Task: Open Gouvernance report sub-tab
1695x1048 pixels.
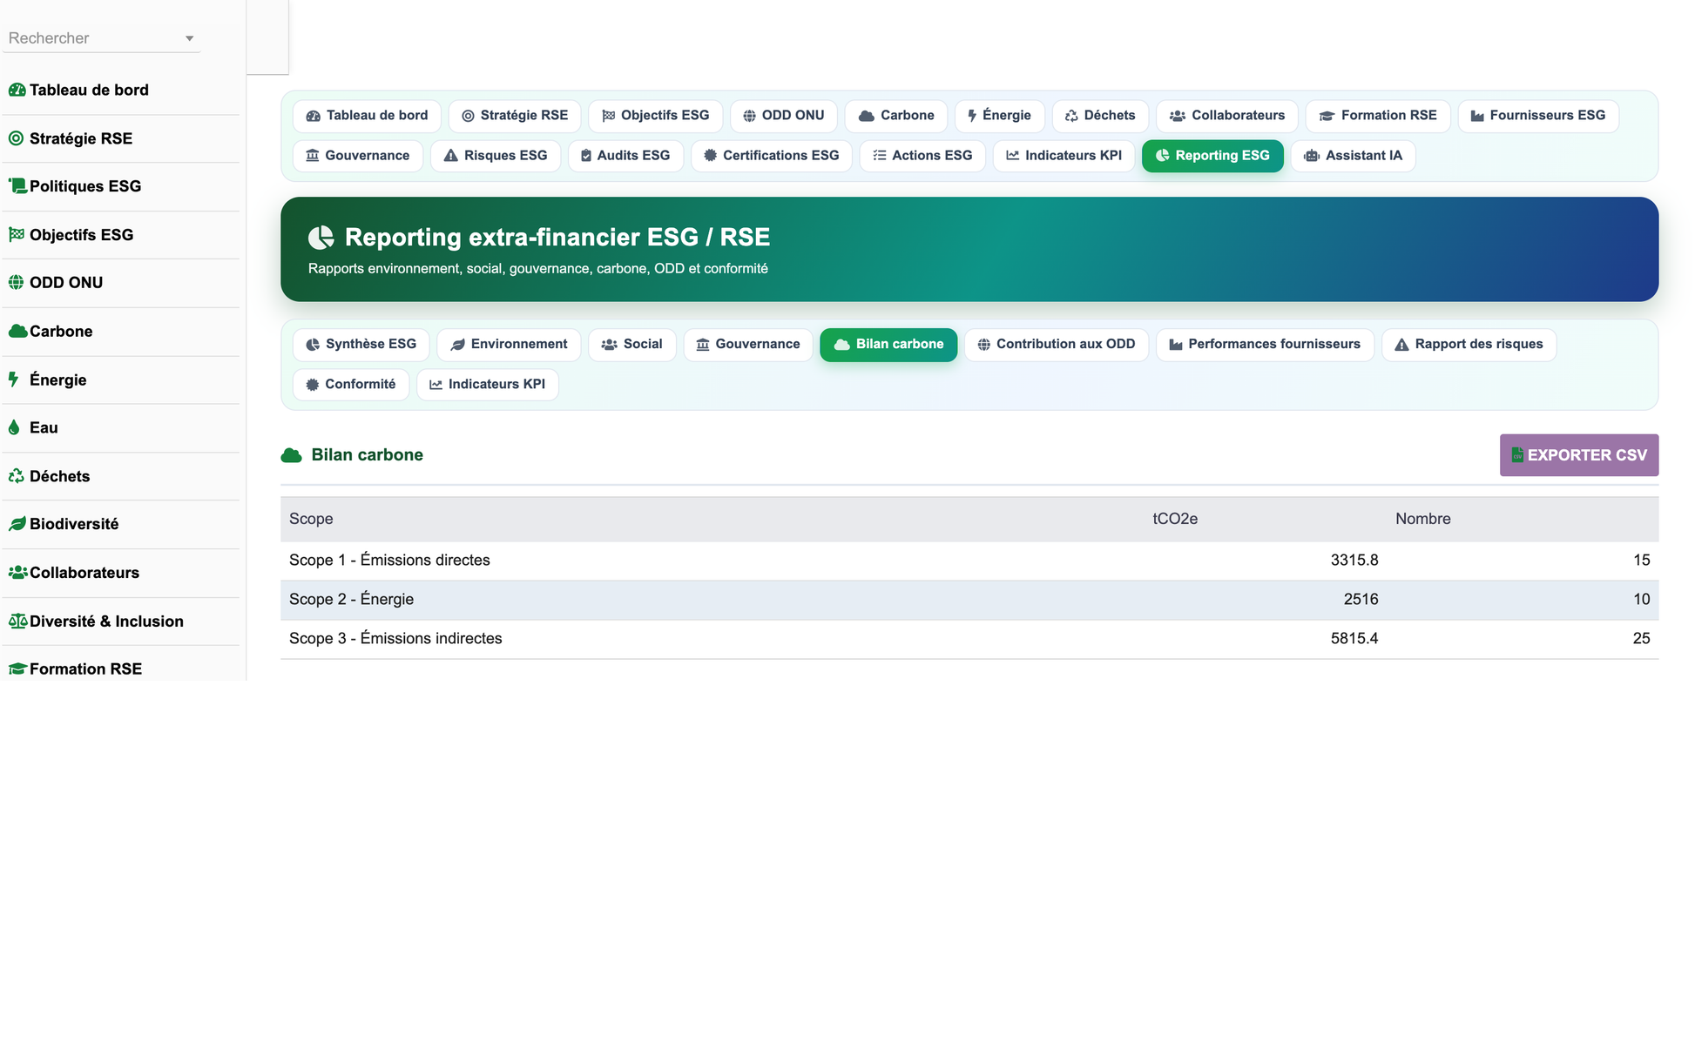Action: click(748, 345)
